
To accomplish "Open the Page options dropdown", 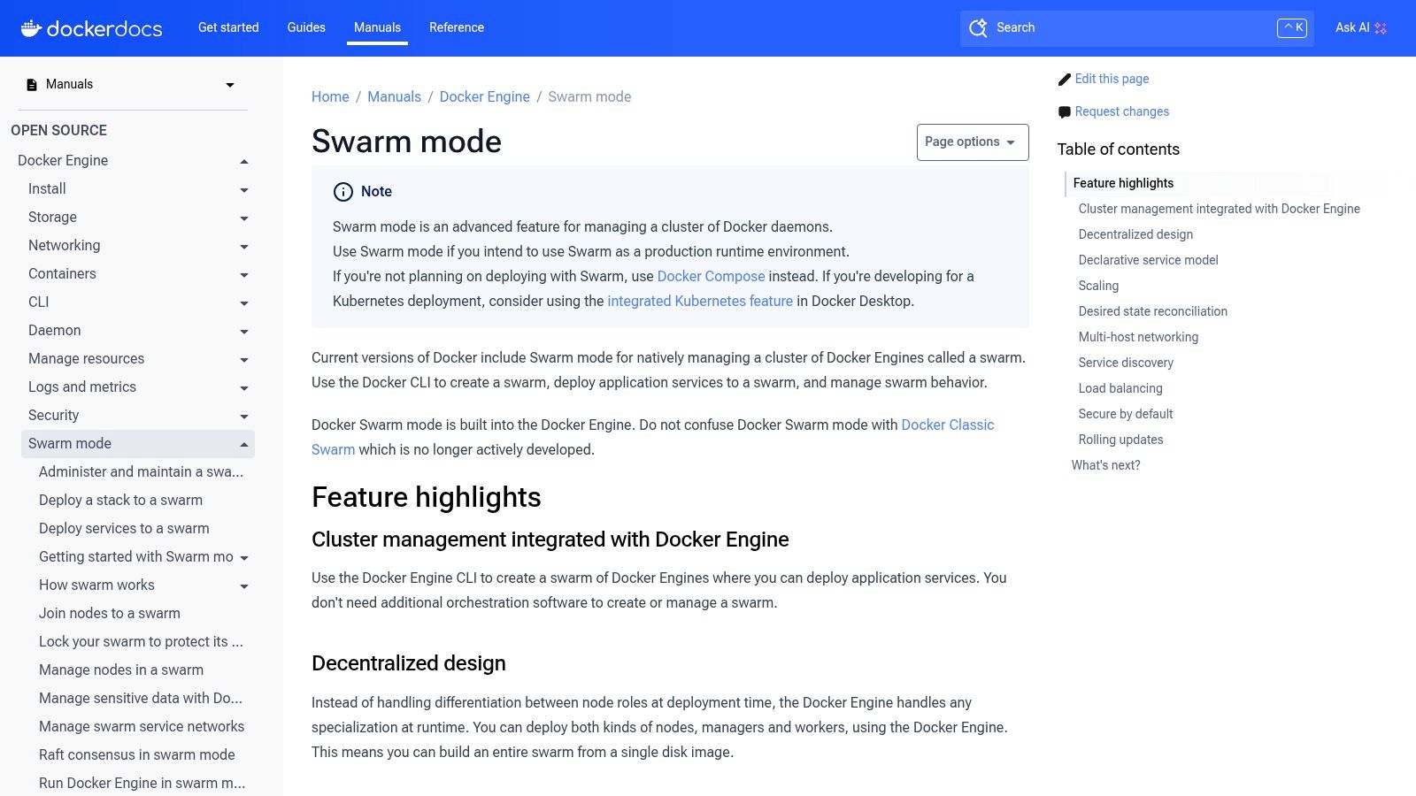I will [973, 142].
